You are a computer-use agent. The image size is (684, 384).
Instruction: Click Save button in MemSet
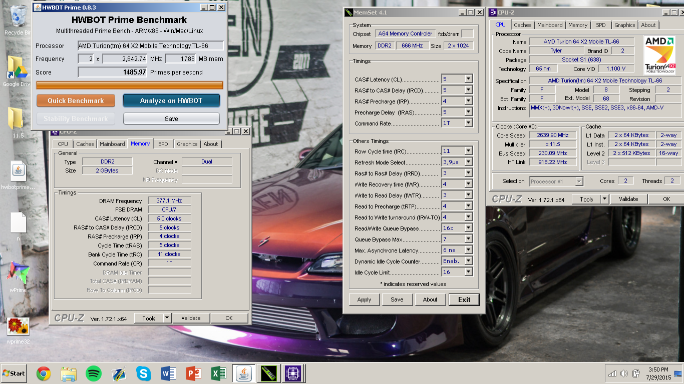click(397, 299)
